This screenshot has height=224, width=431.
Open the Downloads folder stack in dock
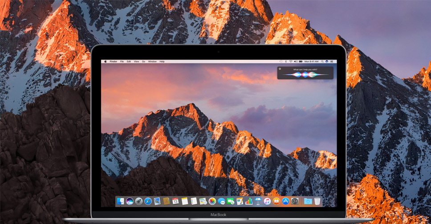pos(308,201)
